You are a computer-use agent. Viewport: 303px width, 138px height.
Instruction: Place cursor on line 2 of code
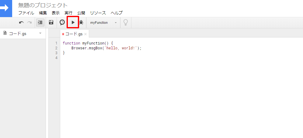[106, 48]
